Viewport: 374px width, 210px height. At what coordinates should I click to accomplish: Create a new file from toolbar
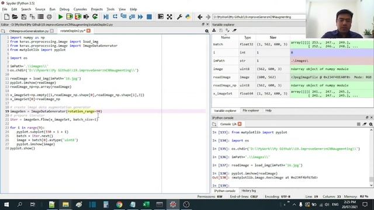coord(6,17)
